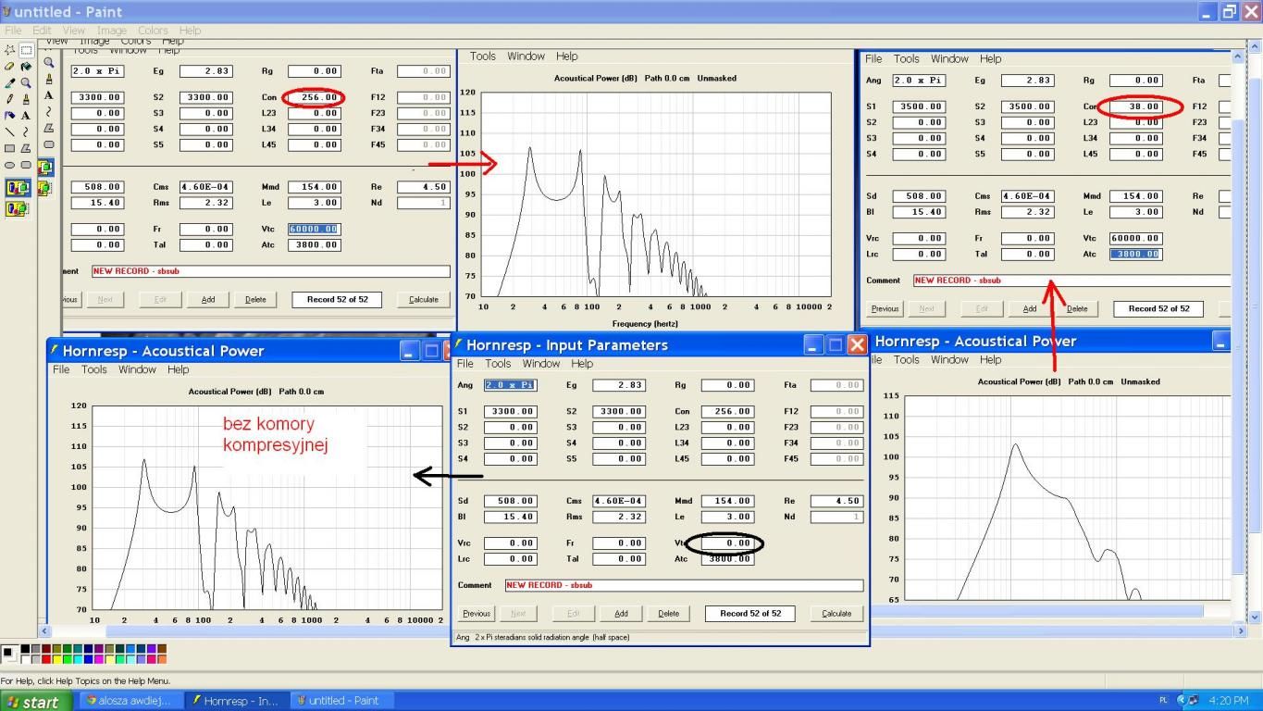Choose the Ellipse shape tool in Paint

pos(9,164)
